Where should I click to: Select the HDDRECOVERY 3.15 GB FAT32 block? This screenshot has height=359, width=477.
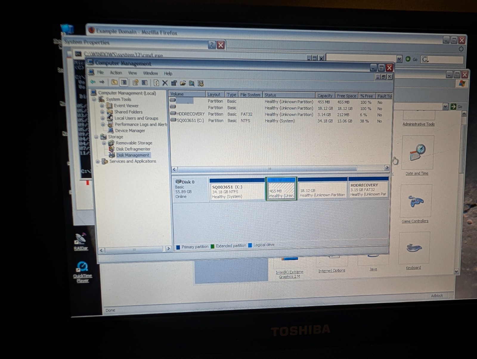coord(368,188)
